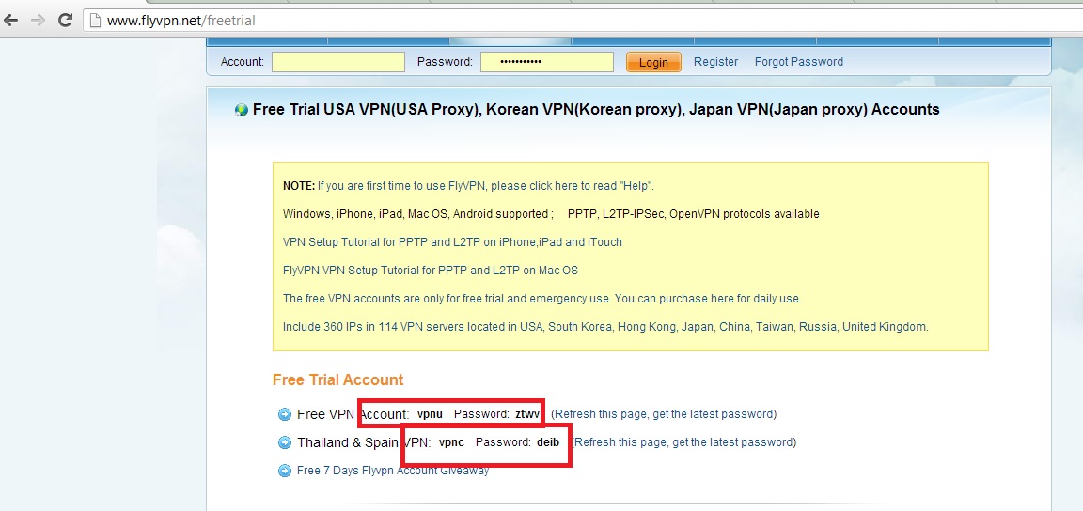Image resolution: width=1083 pixels, height=511 pixels.
Task: Click Refresh this page link in Thailand & Spain row
Action: coord(683,441)
